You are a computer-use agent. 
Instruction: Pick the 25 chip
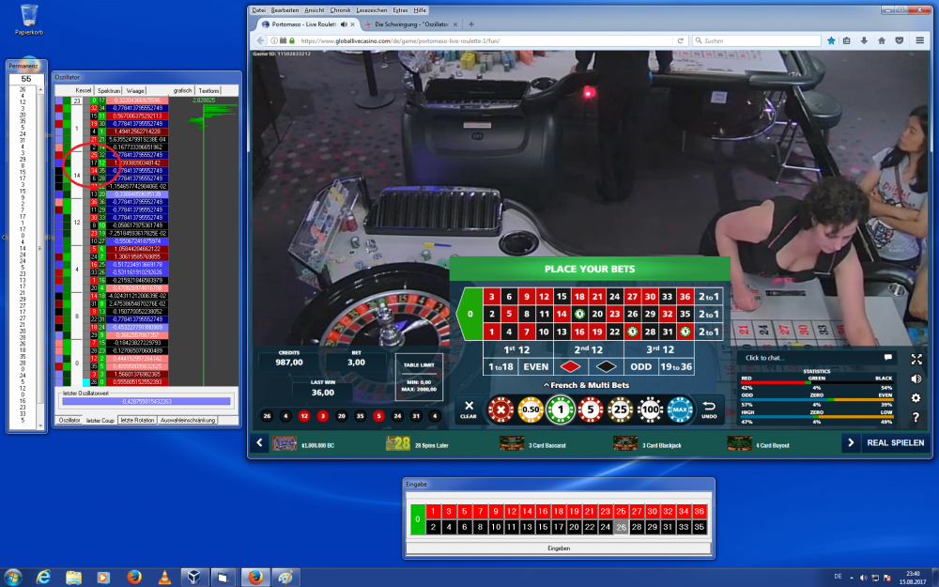tap(621, 409)
